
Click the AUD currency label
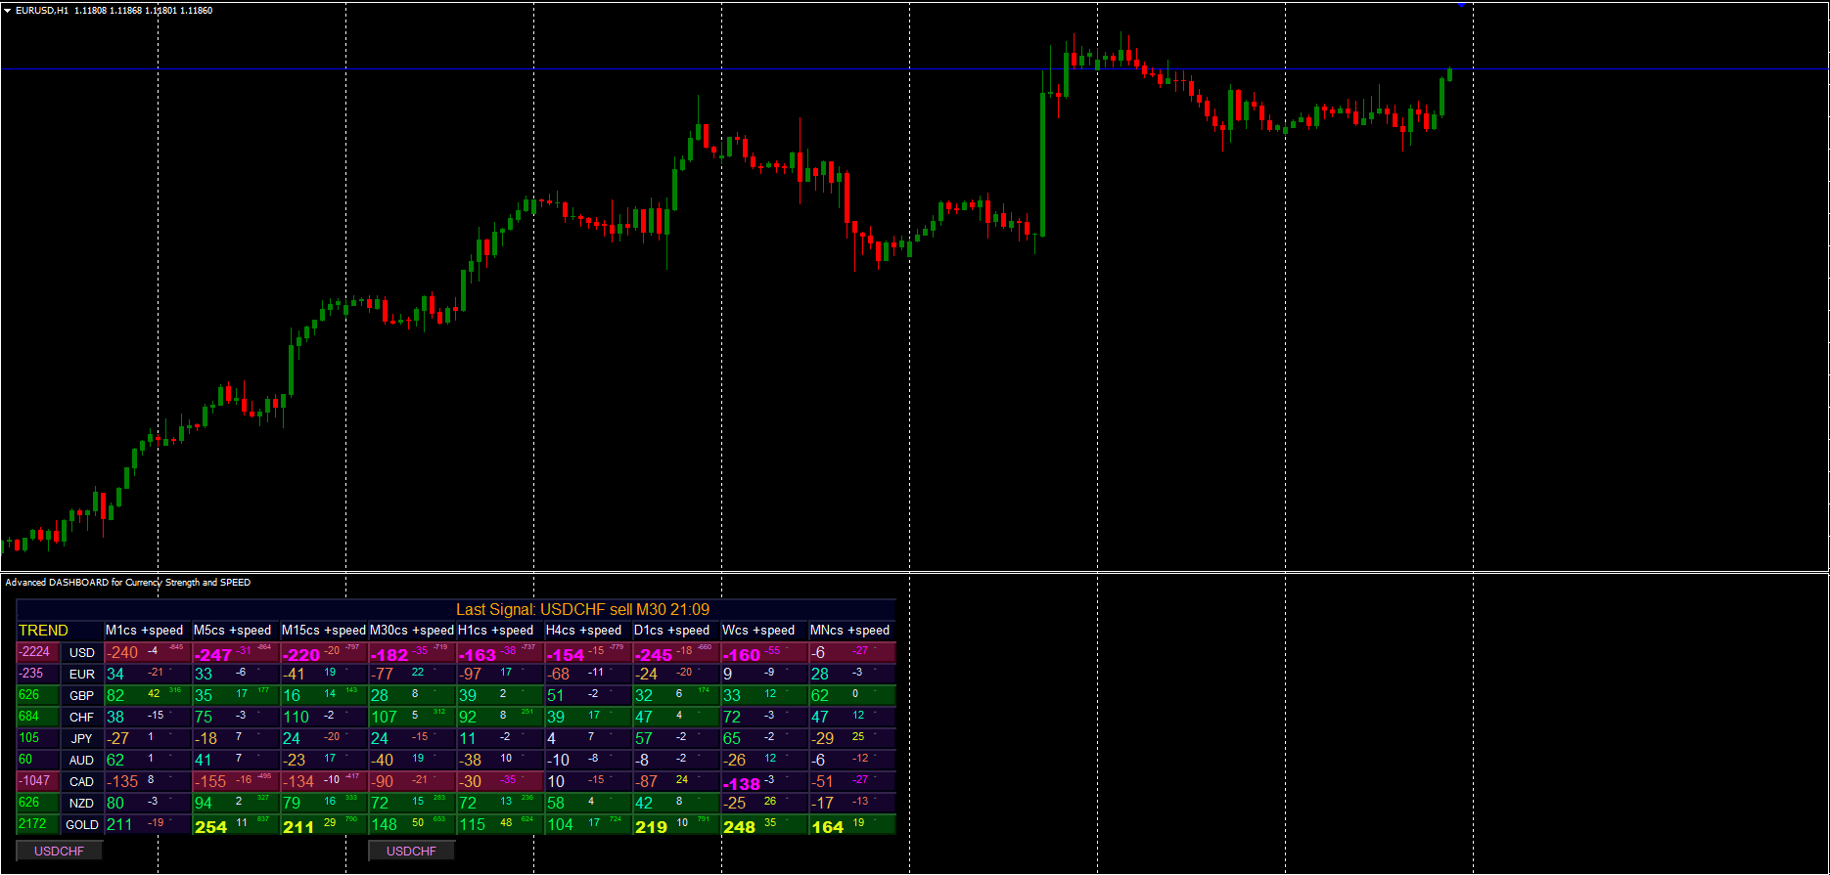[82, 761]
